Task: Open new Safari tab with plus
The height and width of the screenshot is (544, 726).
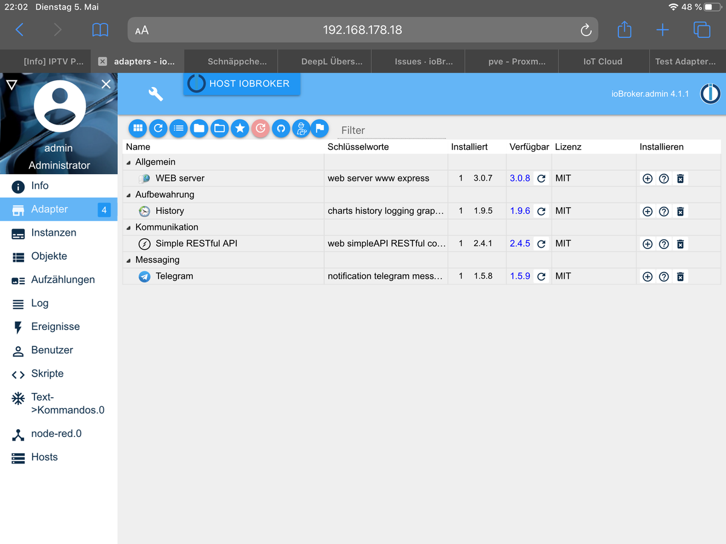Action: pos(663,30)
